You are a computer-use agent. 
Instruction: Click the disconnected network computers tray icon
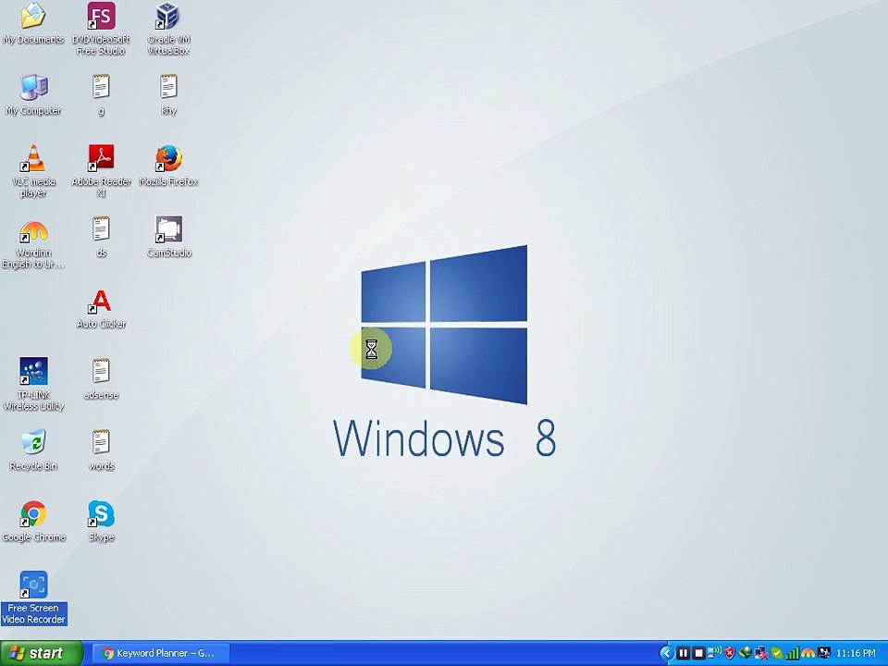pyautogui.click(x=761, y=653)
